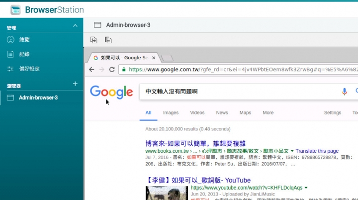Start voice search with microphone icon
The width and height of the screenshot is (358, 200).
345,92
